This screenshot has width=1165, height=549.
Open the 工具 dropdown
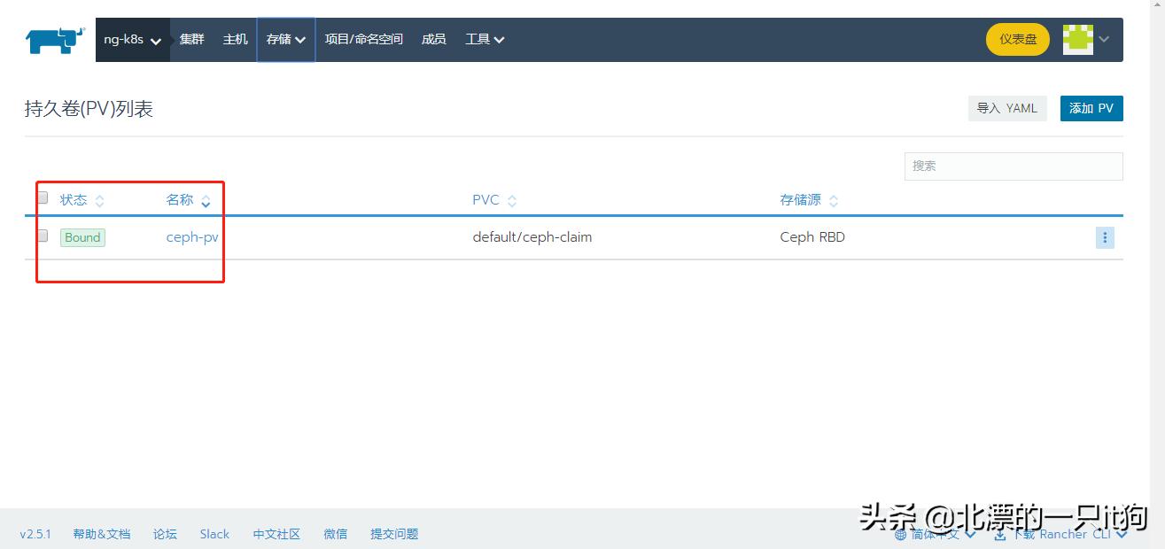pyautogui.click(x=485, y=39)
